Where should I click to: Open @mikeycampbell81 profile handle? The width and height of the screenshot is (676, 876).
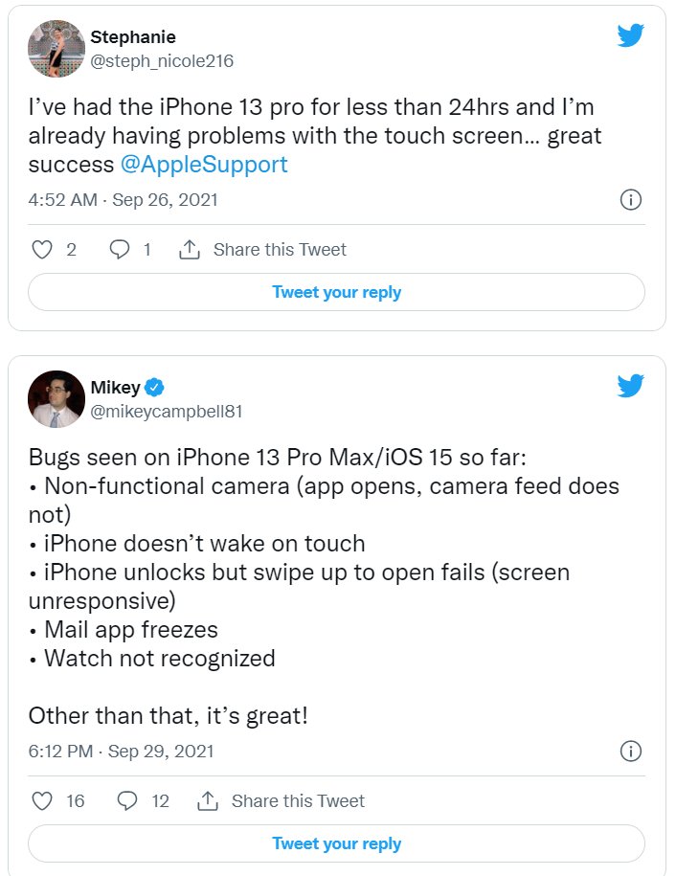[x=168, y=412]
